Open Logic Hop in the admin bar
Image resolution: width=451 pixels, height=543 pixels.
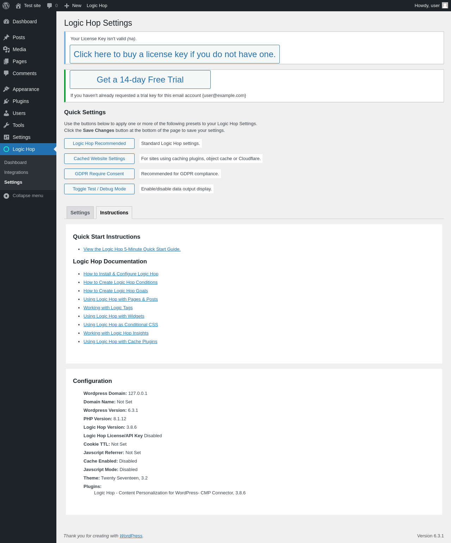point(97,6)
